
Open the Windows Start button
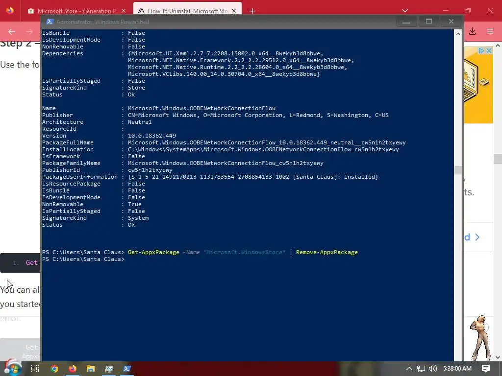[13, 368]
